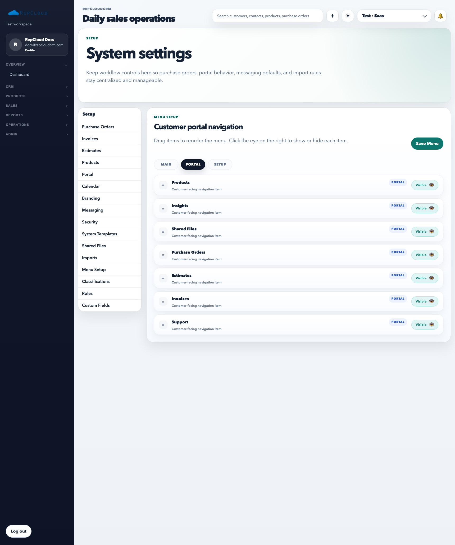Click the Test workspace label
The image size is (455, 545).
(x=19, y=24)
